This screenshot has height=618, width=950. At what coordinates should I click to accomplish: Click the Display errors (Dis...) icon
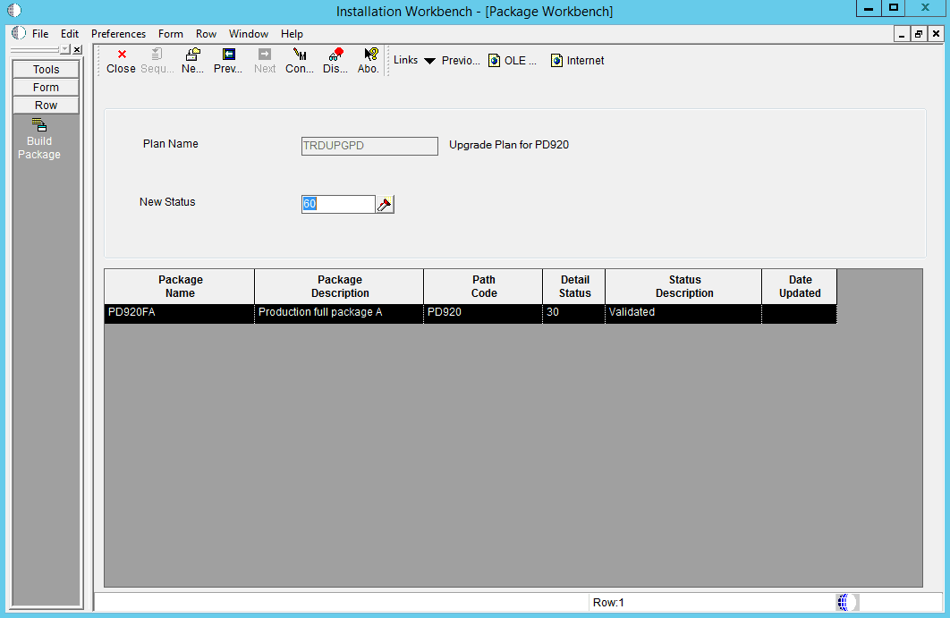[335, 55]
